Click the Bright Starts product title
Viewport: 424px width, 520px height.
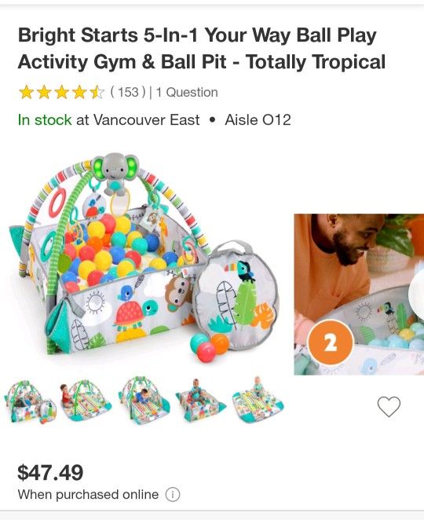point(202,49)
